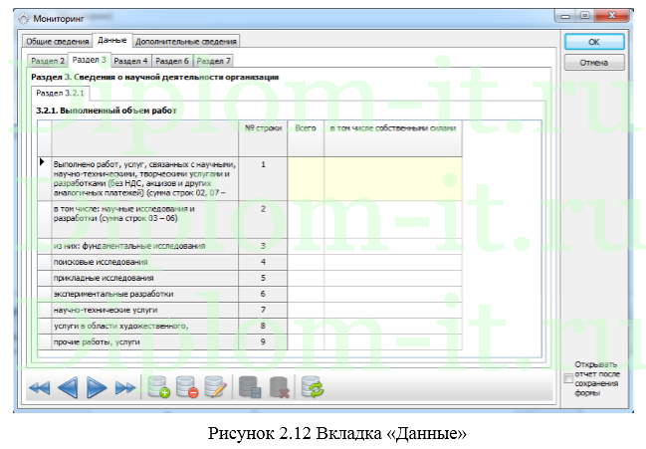This screenshot has height=449, width=646.
Task: Switch to the Общие сведения tab
Action: 57,42
